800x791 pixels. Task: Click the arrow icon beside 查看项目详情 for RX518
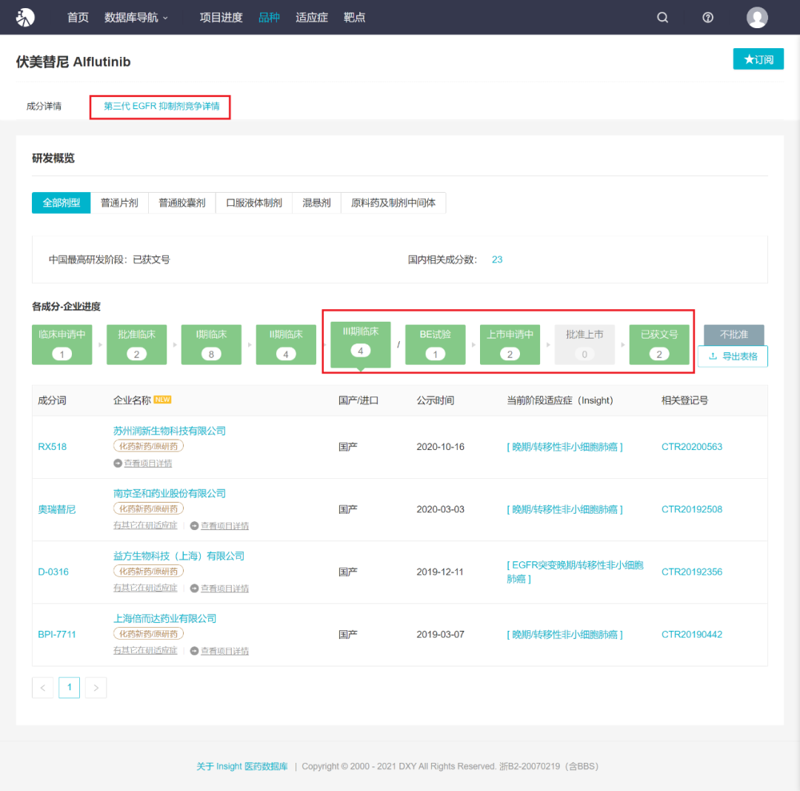pos(117,463)
